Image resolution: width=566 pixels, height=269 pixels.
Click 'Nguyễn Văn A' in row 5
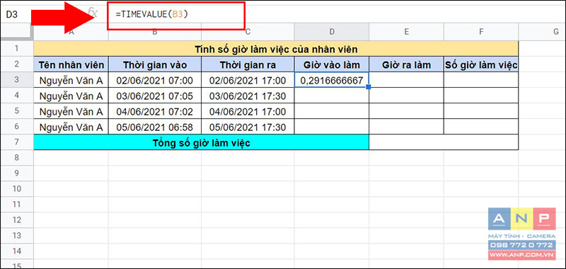pos(71,111)
